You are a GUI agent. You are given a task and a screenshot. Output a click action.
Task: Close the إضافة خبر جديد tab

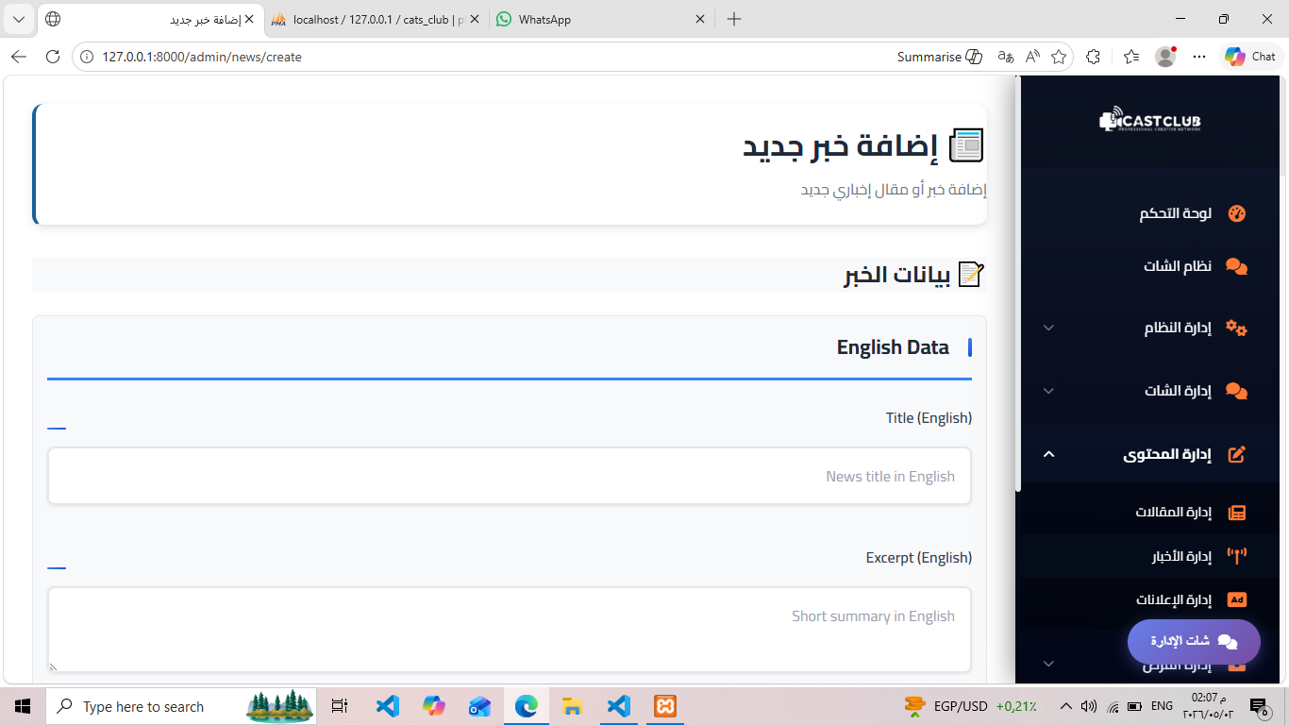(249, 19)
